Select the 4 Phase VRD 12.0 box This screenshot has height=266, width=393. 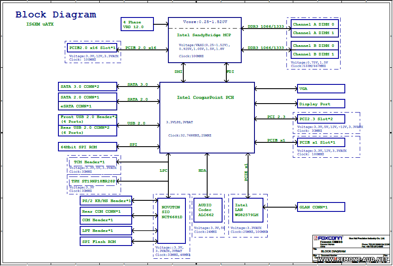[x=137, y=24]
